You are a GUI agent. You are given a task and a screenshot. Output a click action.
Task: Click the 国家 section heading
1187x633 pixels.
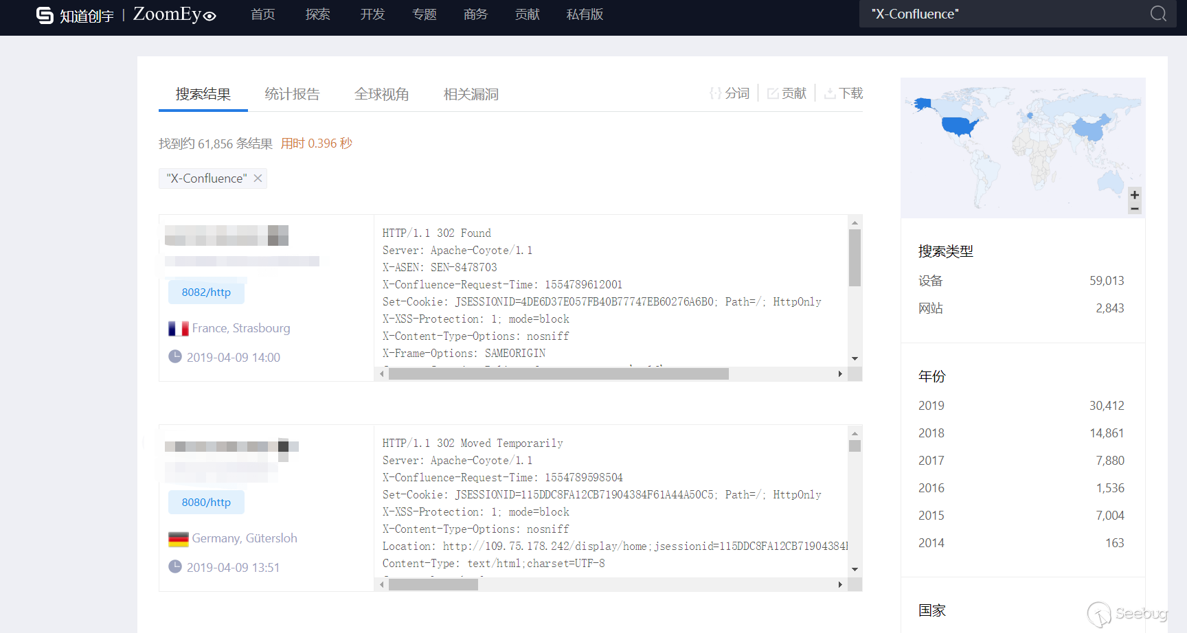click(932, 610)
